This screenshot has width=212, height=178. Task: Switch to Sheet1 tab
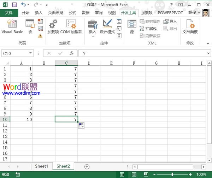tap(41, 166)
